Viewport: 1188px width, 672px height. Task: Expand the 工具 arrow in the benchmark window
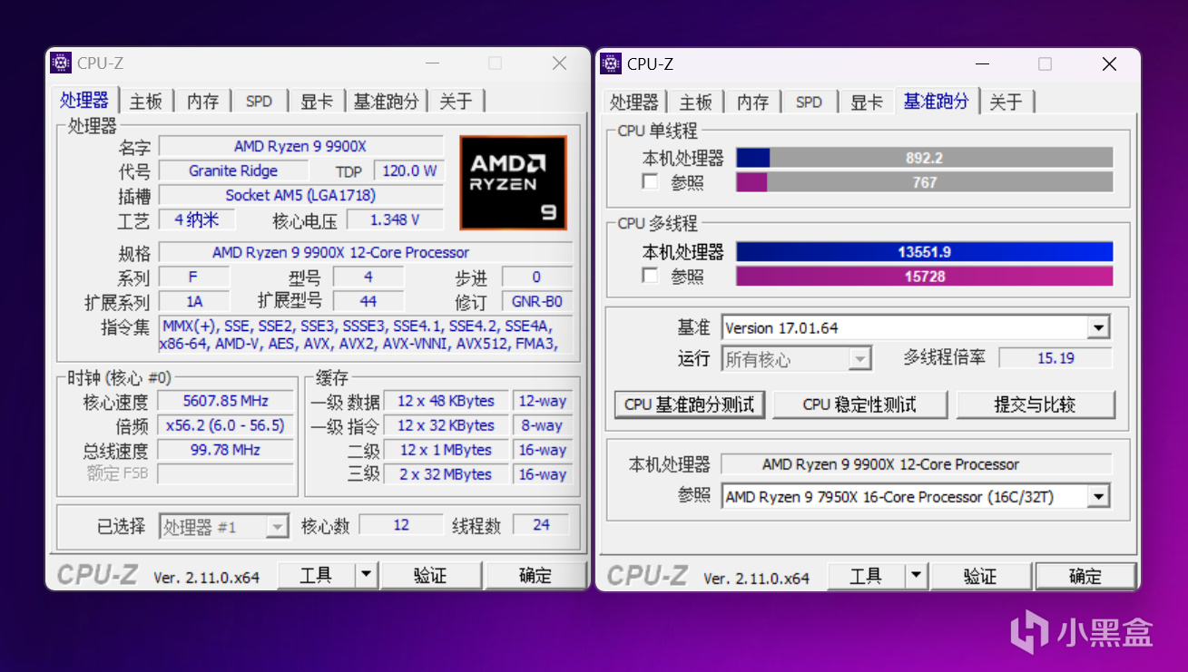click(916, 575)
